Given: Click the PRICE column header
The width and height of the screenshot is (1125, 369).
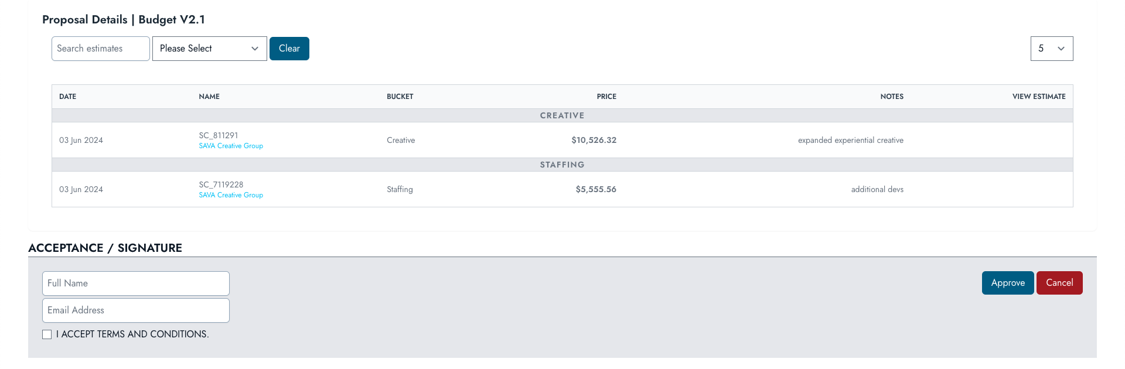Looking at the screenshot, I should point(606,97).
